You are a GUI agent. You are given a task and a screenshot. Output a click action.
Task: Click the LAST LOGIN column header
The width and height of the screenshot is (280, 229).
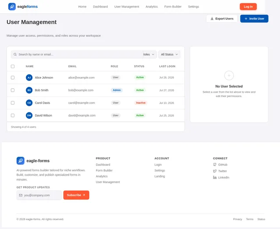click(x=167, y=66)
